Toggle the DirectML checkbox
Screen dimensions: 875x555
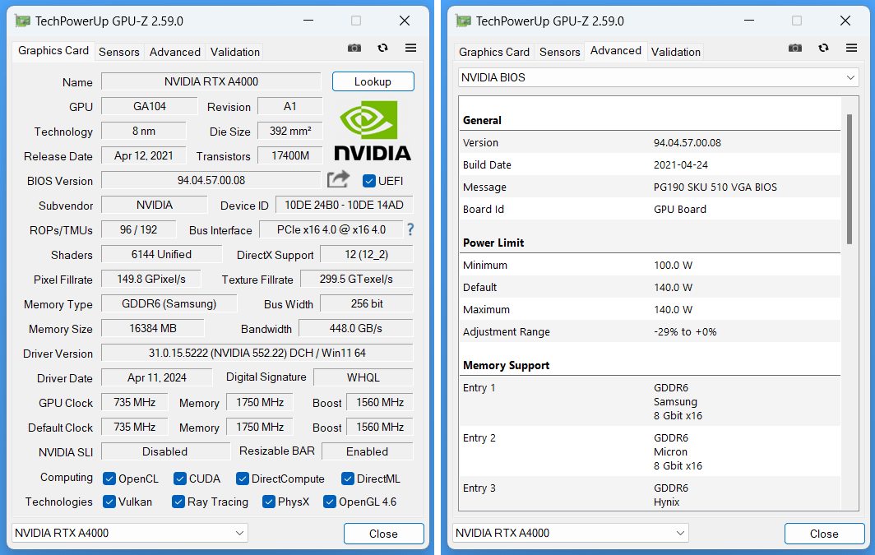pos(348,479)
